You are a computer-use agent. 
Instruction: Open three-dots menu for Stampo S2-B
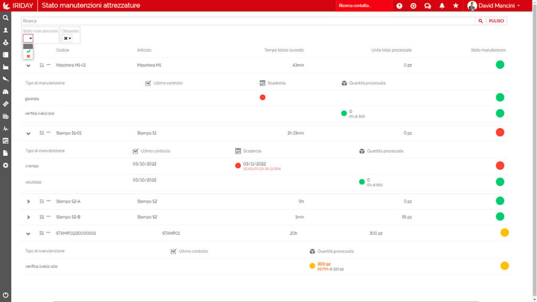pos(49,217)
